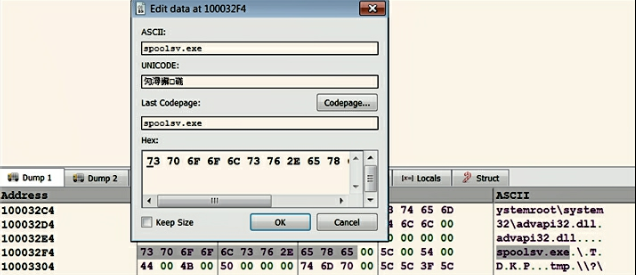Click hex bytes '65 78 65 00' in dump row

click(337, 252)
